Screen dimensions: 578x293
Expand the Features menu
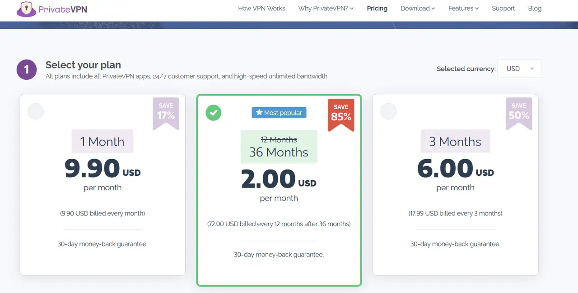tap(463, 9)
